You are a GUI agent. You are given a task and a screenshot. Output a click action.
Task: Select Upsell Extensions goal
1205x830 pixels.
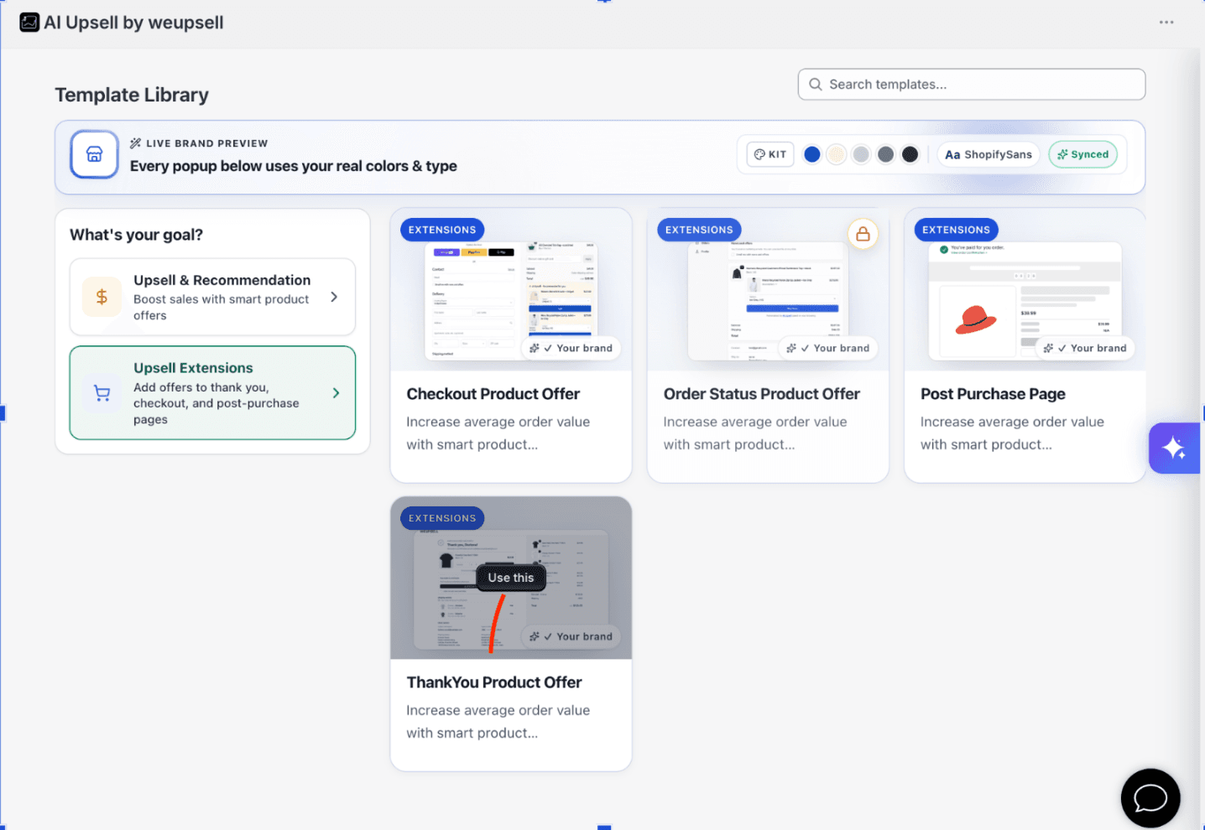212,392
